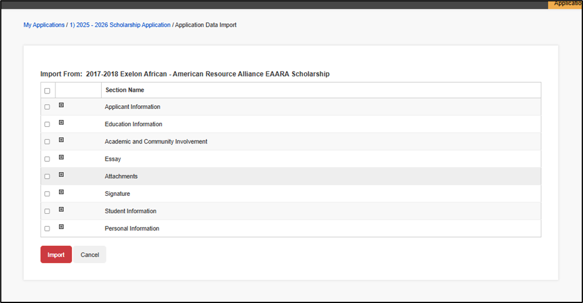Click the red Import button
Viewport: 583px width, 303px height.
coord(56,255)
